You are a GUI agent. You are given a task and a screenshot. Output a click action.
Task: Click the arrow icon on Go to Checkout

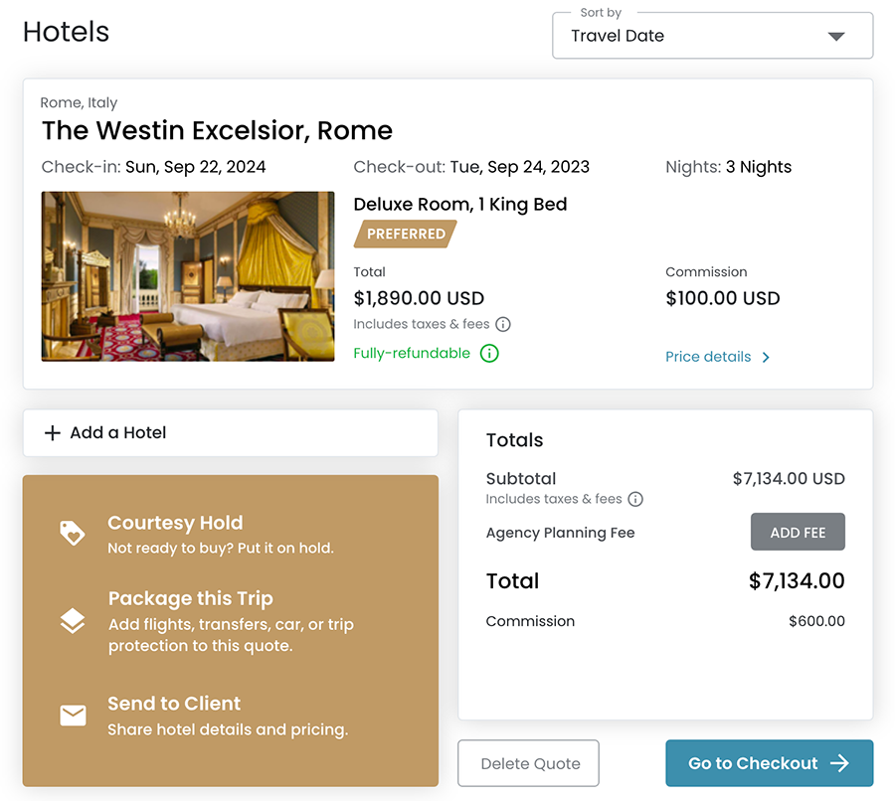[840, 763]
